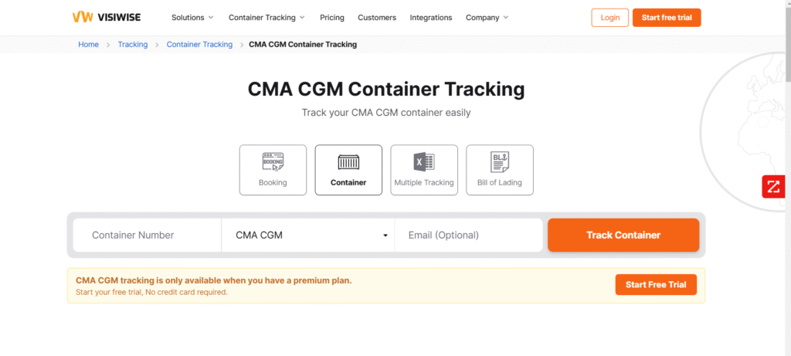Click into the Email (Optional) field
This screenshot has height=356, width=791.
468,236
